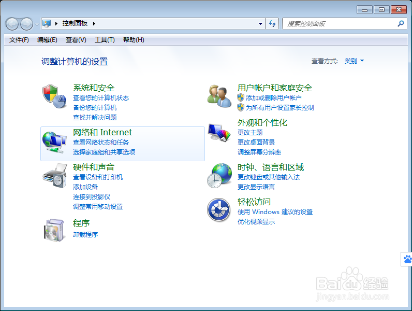Click 调整屏幕分辨率 link
The image size is (412, 311).
point(259,152)
